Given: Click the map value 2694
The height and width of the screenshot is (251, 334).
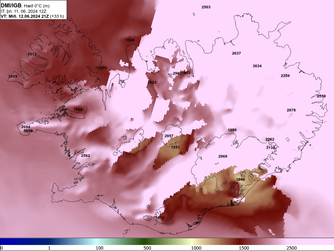Looking at the screenshot, I should [26, 127].
